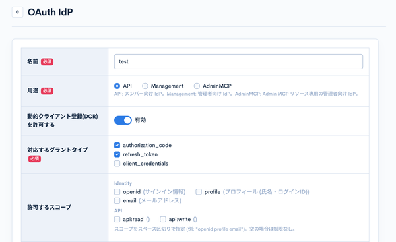Screen dimensions: 396x242
Task: Check the profile scope box
Action: [x=199, y=192]
